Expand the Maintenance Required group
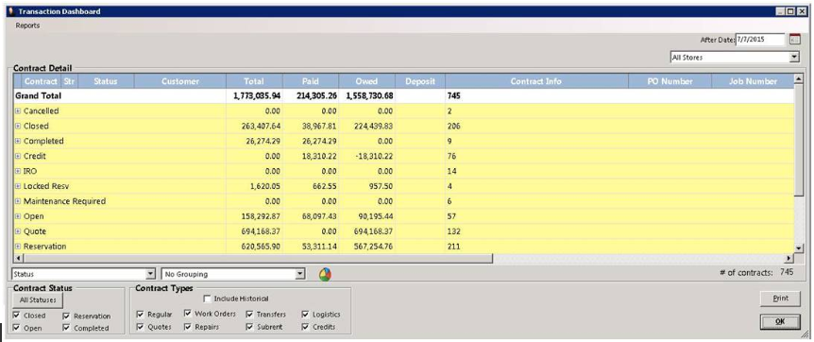Viewport: 814px width, 342px height. click(x=18, y=201)
